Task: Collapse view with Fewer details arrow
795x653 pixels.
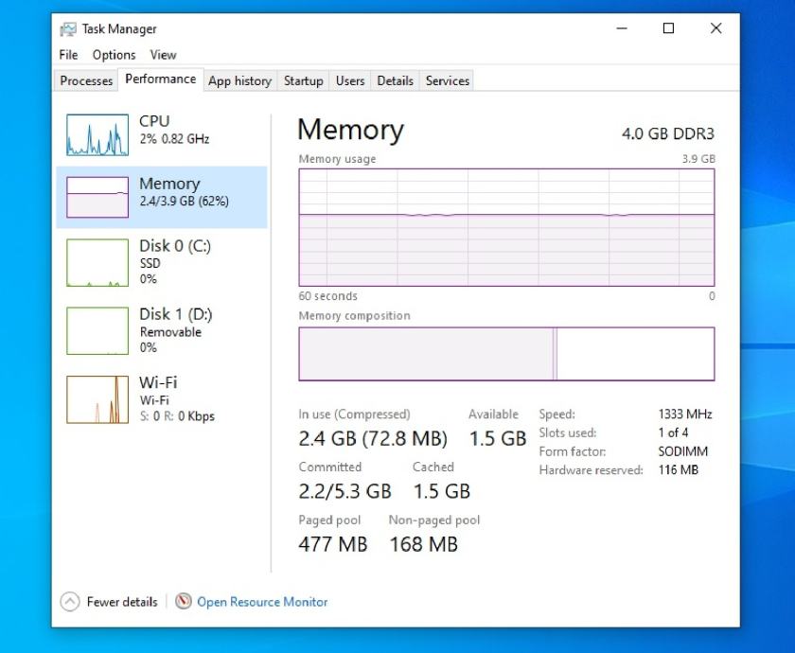Action: click(70, 602)
